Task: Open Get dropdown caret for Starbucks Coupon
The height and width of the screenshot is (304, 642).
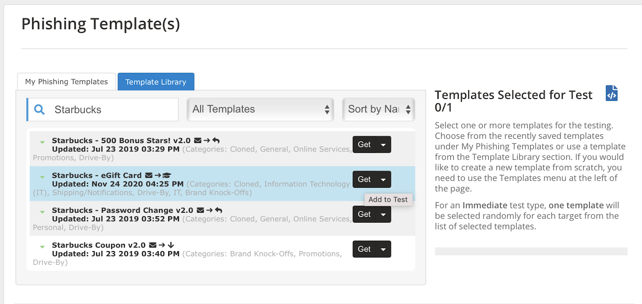Action: (384, 249)
